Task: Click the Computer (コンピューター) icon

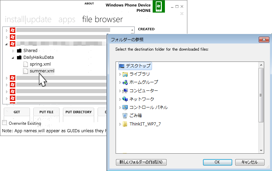Action: click(x=125, y=91)
